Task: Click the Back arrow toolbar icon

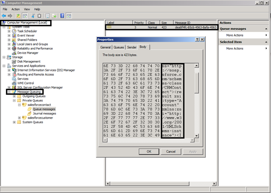Action: tap(4, 16)
